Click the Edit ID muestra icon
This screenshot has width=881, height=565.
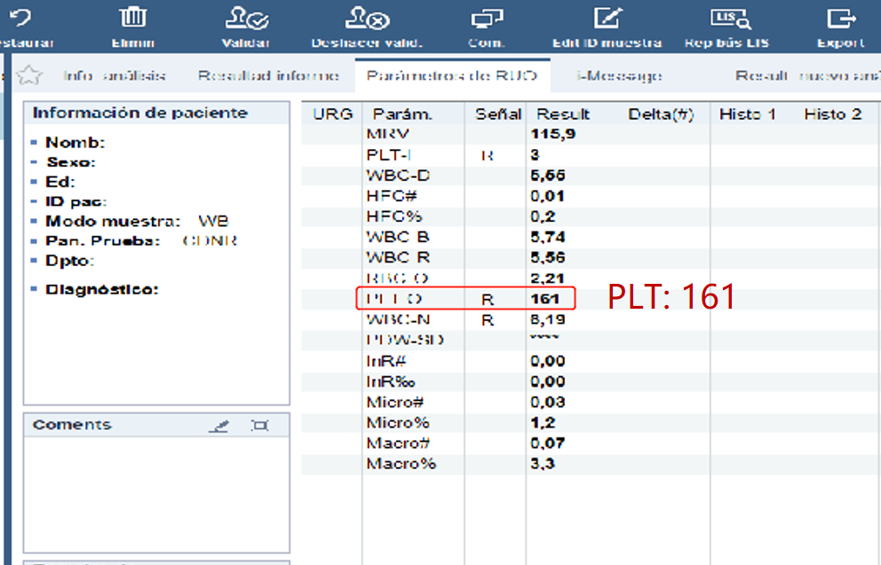[607, 20]
